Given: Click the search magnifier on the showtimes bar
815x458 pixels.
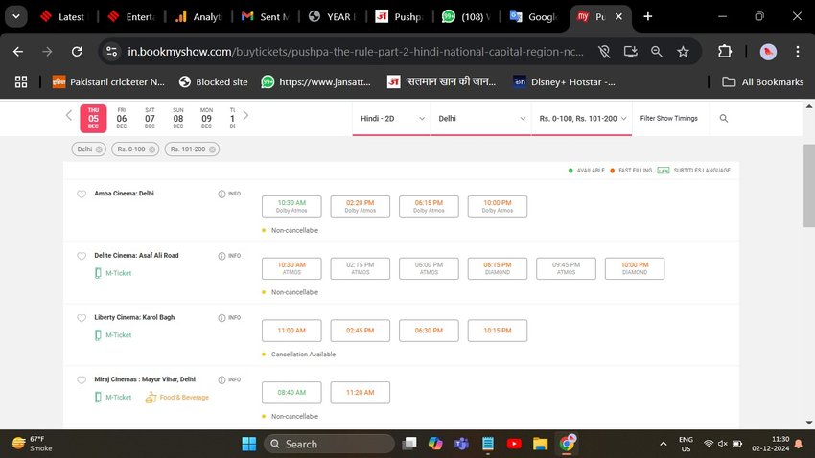Looking at the screenshot, I should 724,119.
